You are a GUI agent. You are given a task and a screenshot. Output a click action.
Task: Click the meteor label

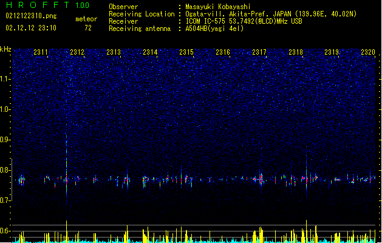[86, 19]
